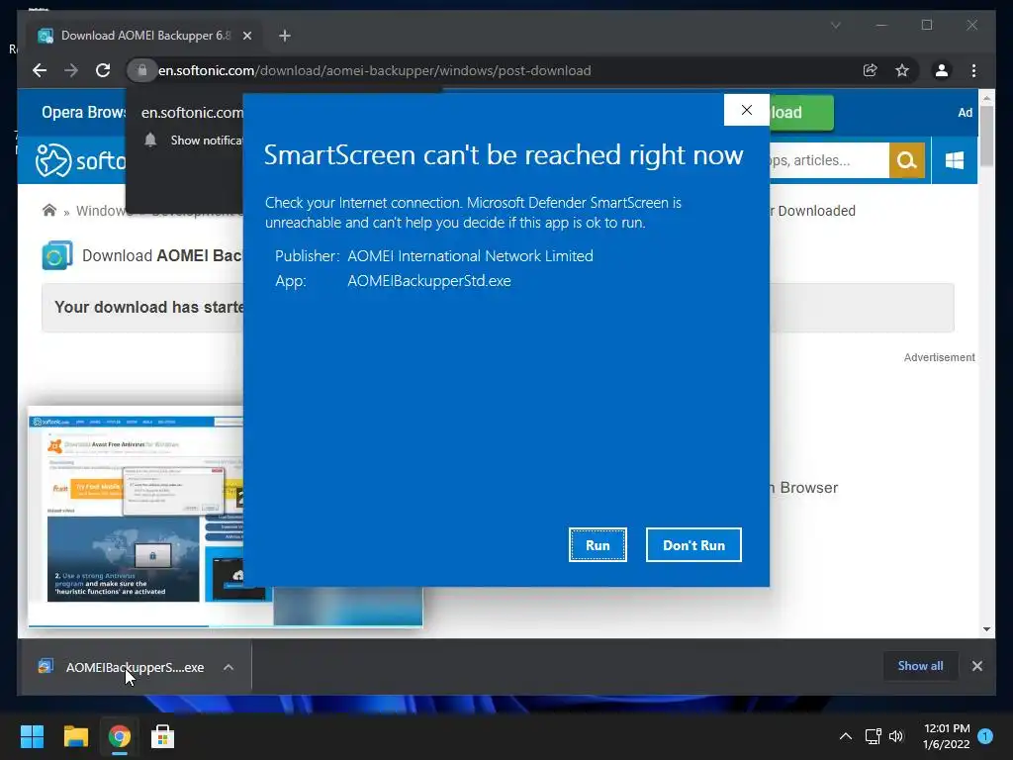The width and height of the screenshot is (1013, 760).
Task: Open the notification badge in tray
Action: [x=985, y=736]
